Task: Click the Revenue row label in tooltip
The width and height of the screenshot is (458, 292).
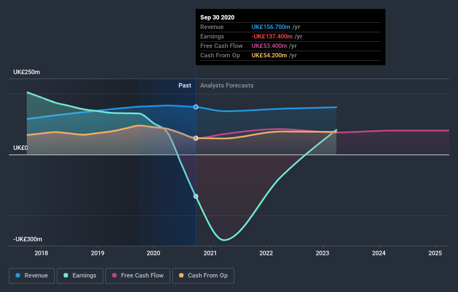Action: pyautogui.click(x=212, y=27)
